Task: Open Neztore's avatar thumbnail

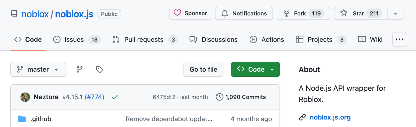Action: (x=25, y=97)
